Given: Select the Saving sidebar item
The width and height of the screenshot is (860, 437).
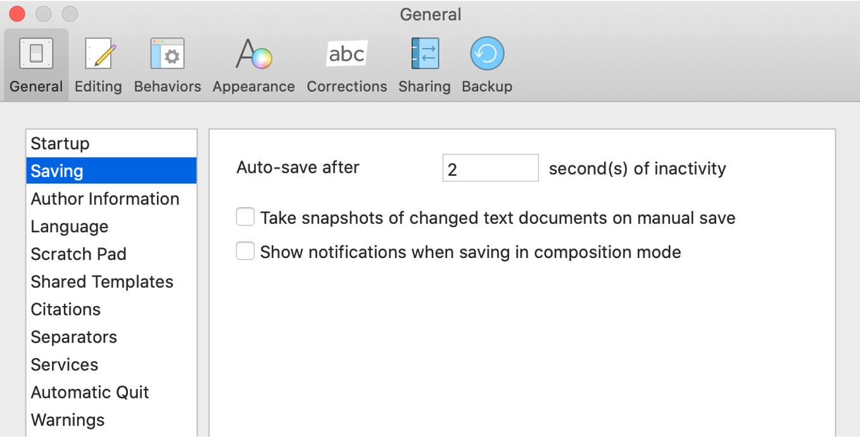Looking at the screenshot, I should 57,171.
